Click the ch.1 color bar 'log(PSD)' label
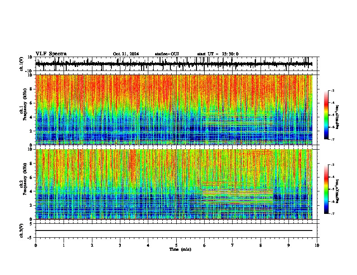The image size is (357, 275). 338,117
